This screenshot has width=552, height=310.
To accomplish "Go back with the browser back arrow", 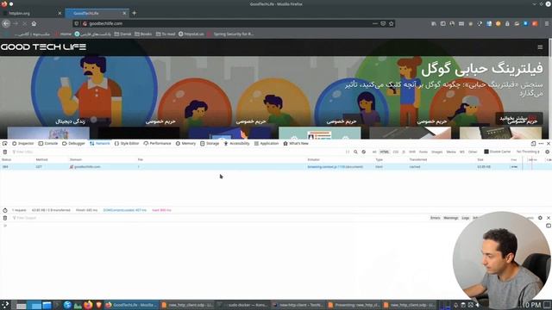I will (6, 23).
